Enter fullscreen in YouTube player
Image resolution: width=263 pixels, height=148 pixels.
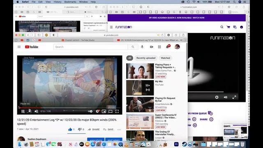(117, 111)
